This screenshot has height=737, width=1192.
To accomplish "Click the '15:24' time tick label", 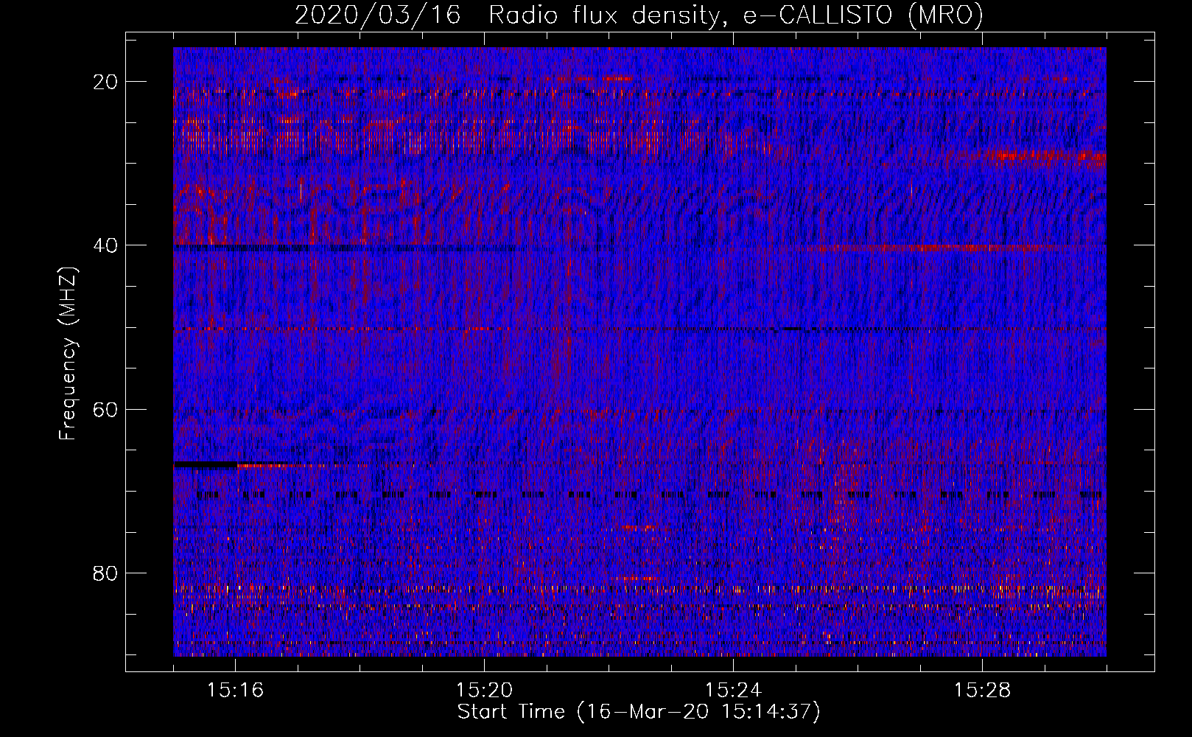I will 733,691.
